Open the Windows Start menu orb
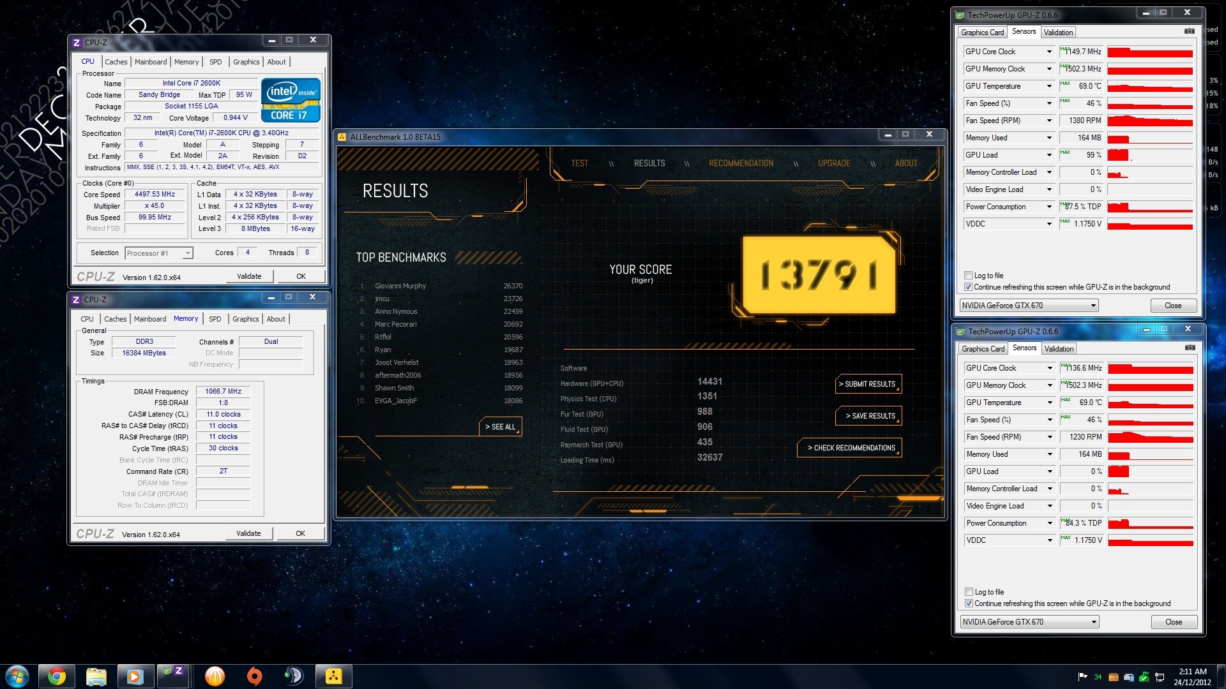Image resolution: width=1226 pixels, height=689 pixels. click(17, 676)
